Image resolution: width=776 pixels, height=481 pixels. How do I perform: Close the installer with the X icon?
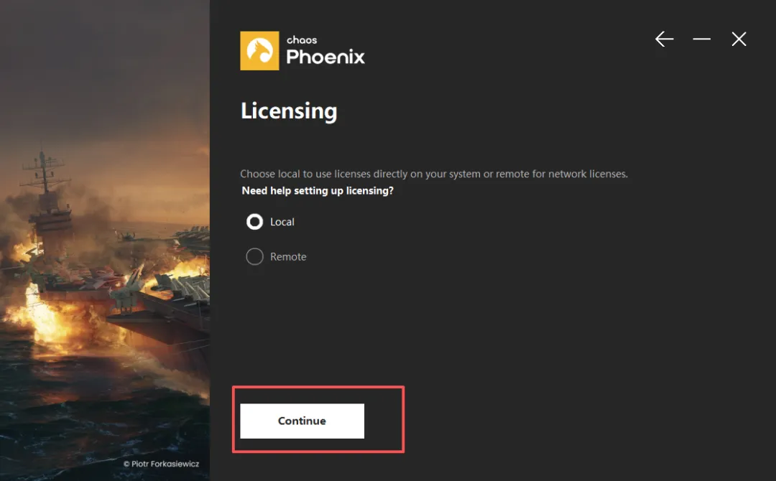(x=739, y=39)
